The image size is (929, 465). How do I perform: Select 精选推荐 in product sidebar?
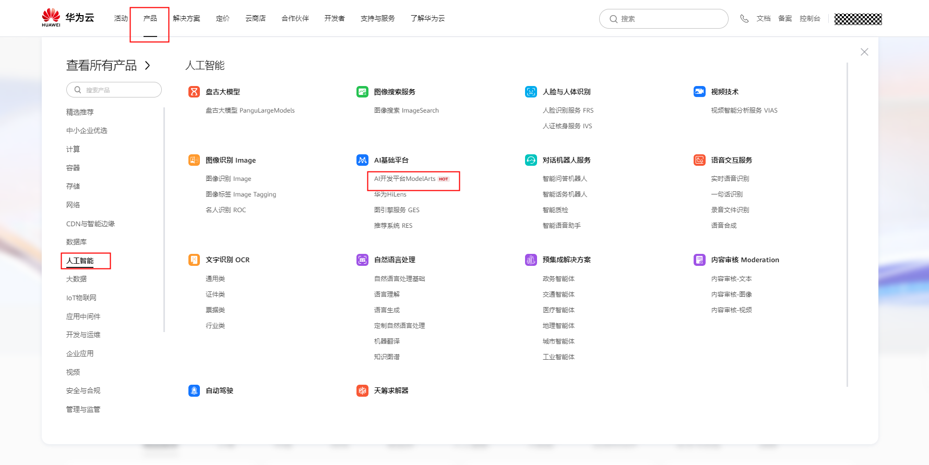[80, 112]
